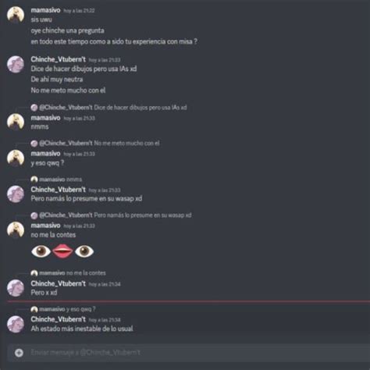Click the mouth emoji in mamasivo's message

pos(62,251)
